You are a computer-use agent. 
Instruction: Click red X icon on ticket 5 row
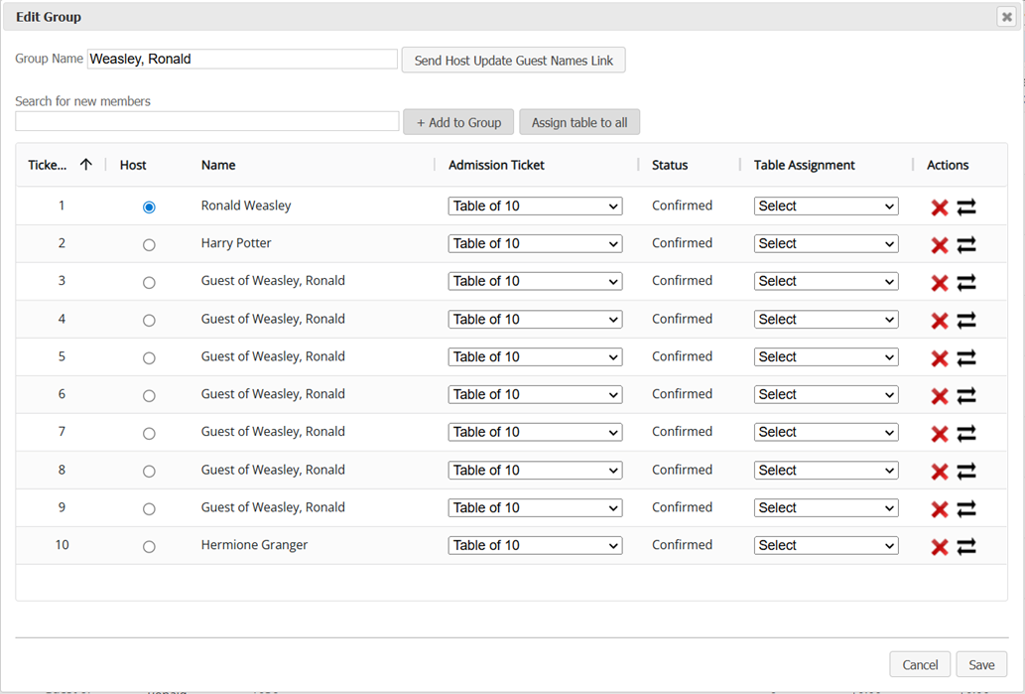[x=939, y=357]
